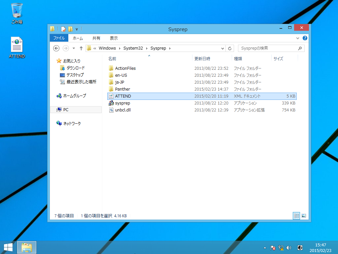Click the 5 KB size of ATTEND

click(x=291, y=96)
